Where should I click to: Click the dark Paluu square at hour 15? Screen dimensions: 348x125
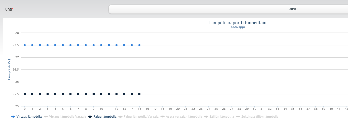139,94
